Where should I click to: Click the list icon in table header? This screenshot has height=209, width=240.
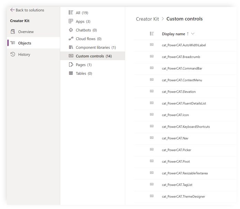click(152, 34)
